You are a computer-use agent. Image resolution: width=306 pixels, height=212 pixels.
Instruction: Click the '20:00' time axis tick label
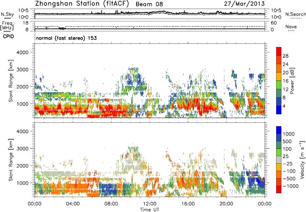tap(226, 204)
